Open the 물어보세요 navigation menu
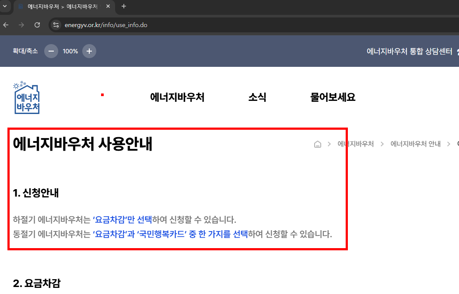Image resolution: width=459 pixels, height=294 pixels. pos(333,97)
